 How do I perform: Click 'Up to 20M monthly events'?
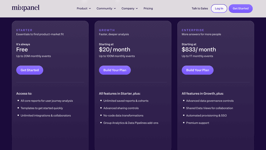click(34, 56)
